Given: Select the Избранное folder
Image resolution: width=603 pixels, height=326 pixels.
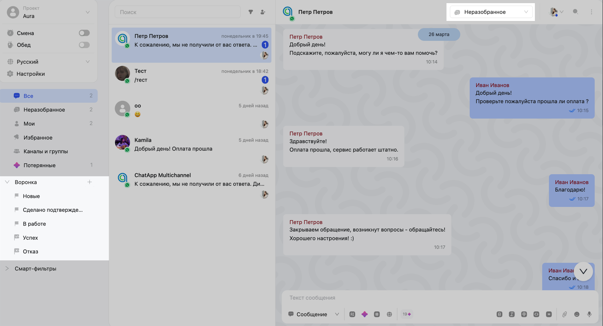Looking at the screenshot, I should pyautogui.click(x=38, y=138).
